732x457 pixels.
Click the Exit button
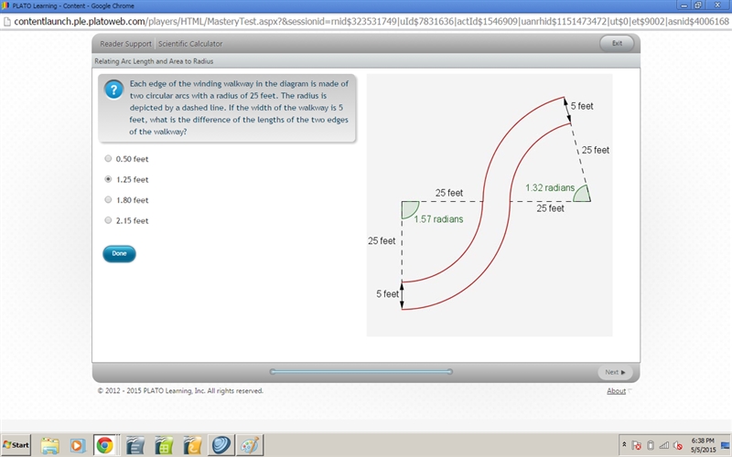click(x=617, y=43)
